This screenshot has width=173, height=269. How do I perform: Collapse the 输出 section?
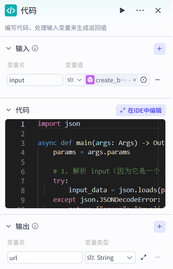[x=8, y=226]
